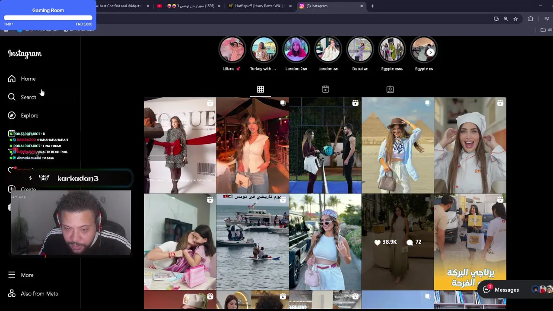Switch to the tagged photos tab
Screen dimensions: 553x311
pyautogui.click(x=390, y=89)
